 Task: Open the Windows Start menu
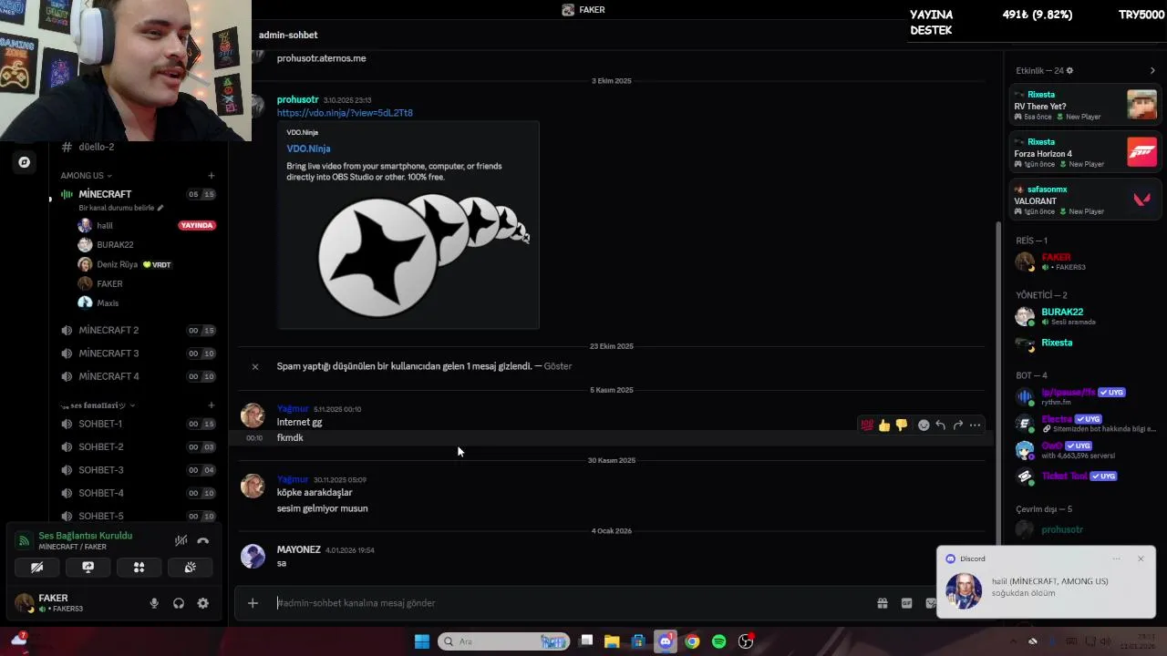tap(422, 641)
